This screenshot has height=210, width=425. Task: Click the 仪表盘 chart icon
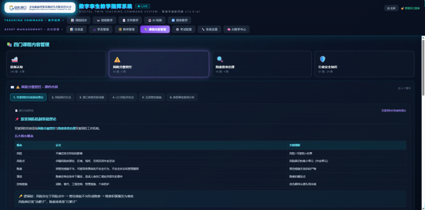click(72, 30)
